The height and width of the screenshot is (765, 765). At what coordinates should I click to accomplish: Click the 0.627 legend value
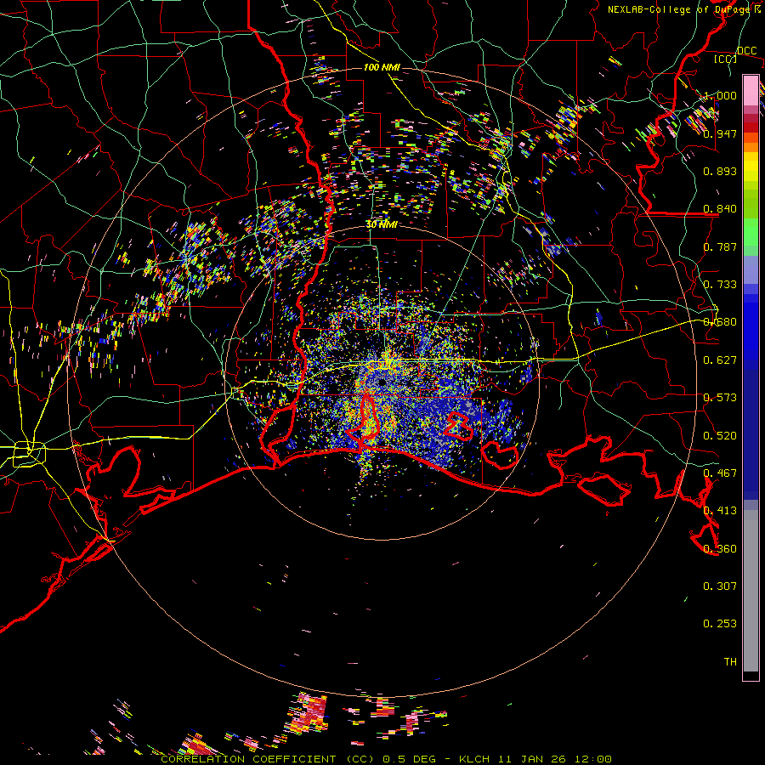click(720, 360)
